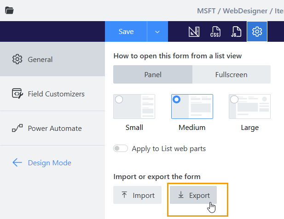Switch to Fullscreen open mode
284x219 pixels.
pos(231,74)
